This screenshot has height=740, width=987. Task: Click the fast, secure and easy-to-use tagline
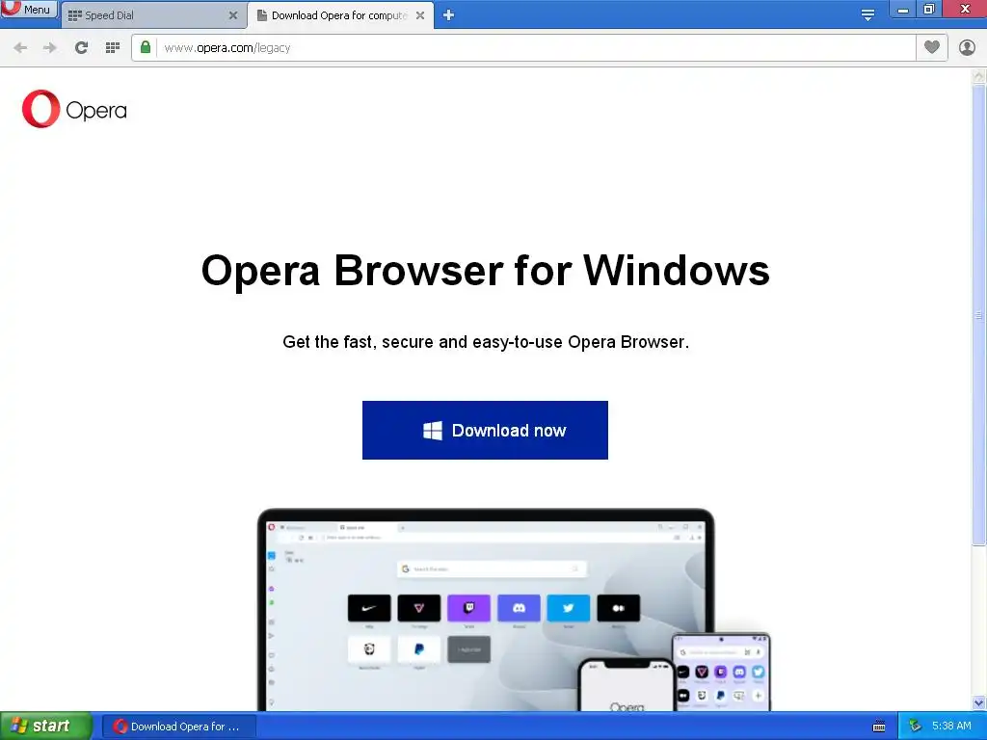pyautogui.click(x=486, y=342)
